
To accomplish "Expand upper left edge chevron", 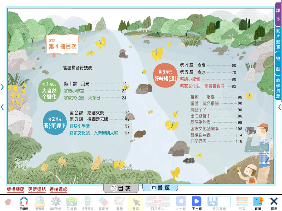I will point(2,87).
